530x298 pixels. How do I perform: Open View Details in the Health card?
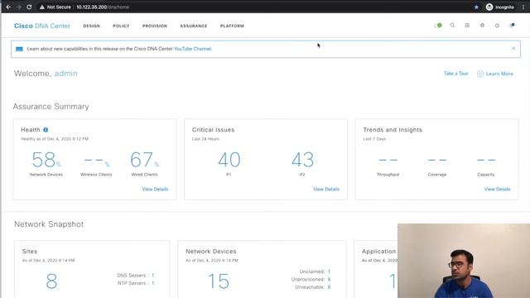(155, 190)
